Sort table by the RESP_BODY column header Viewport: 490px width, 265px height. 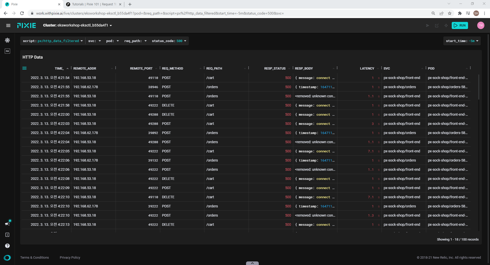click(x=304, y=69)
